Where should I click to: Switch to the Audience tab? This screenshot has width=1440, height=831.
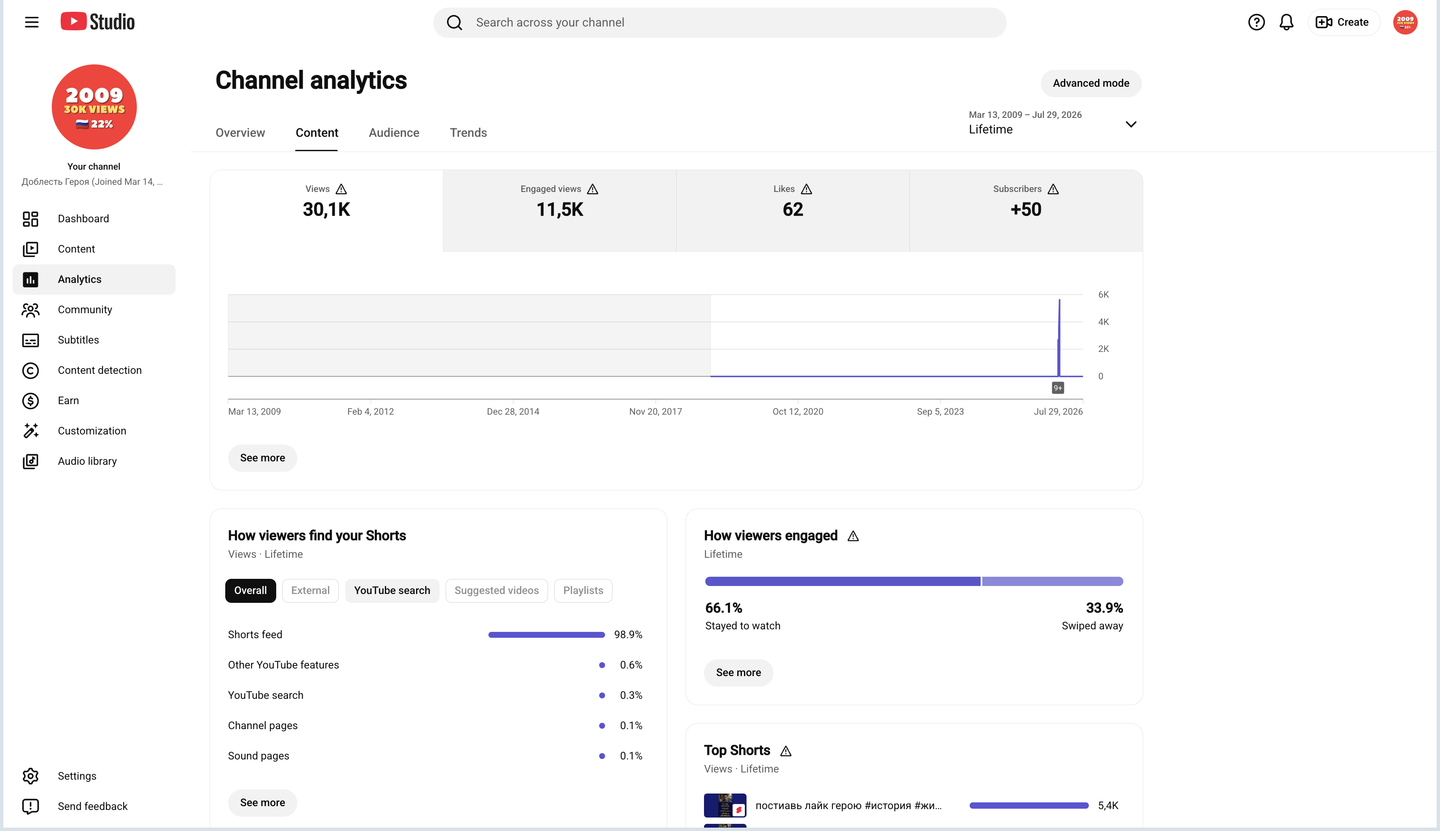pos(394,133)
